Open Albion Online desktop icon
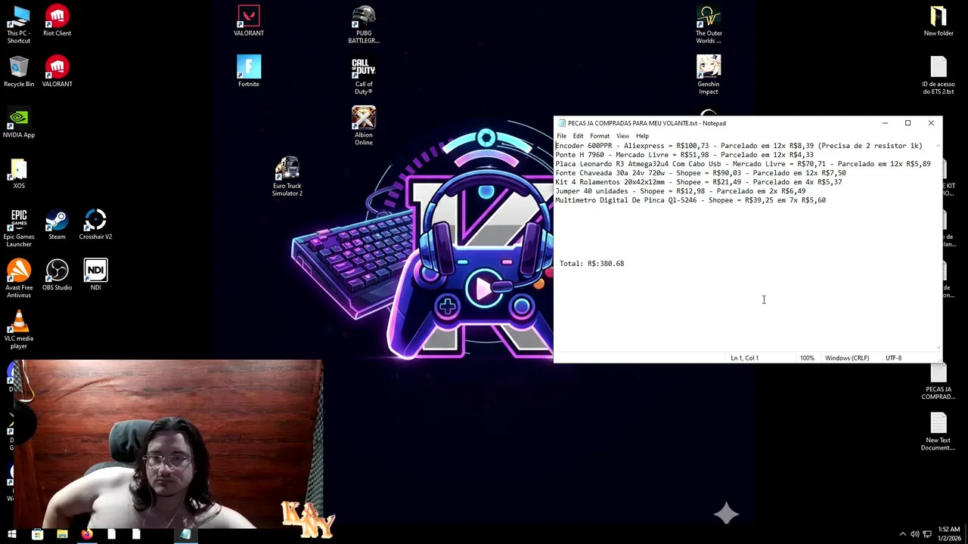The width and height of the screenshot is (968, 544). [x=364, y=126]
